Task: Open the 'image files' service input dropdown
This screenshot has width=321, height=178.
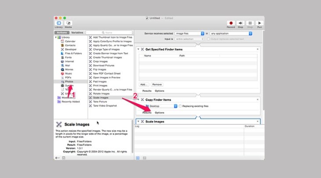Action: [189, 33]
